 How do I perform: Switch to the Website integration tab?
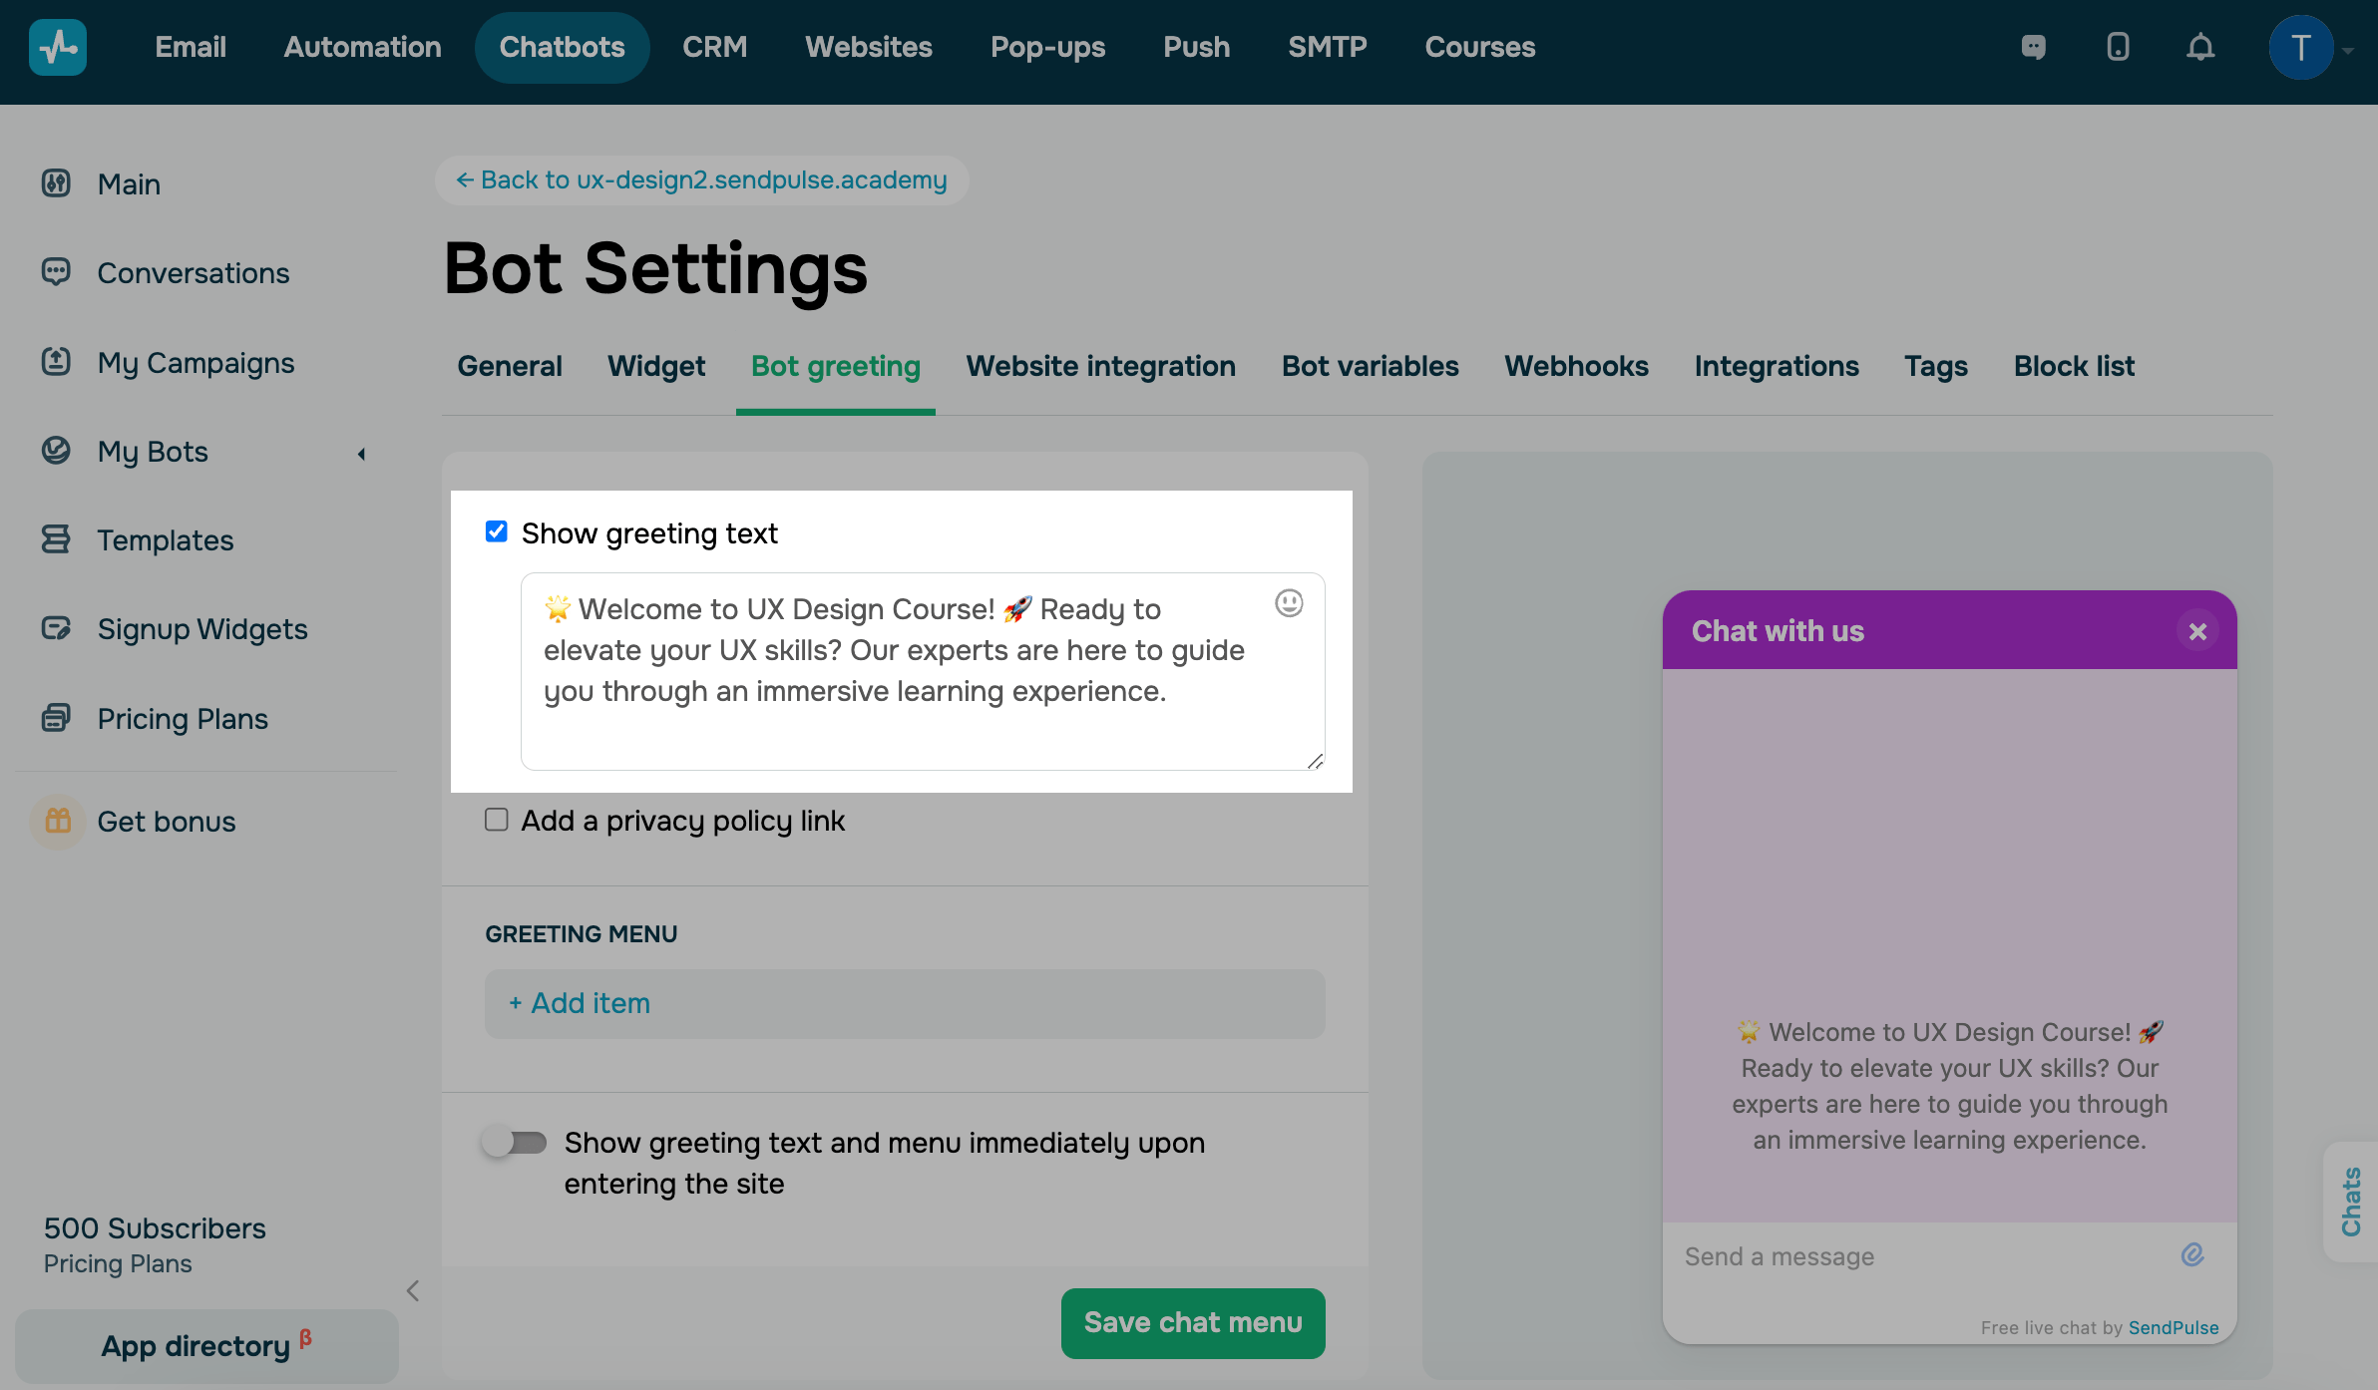click(x=1100, y=366)
